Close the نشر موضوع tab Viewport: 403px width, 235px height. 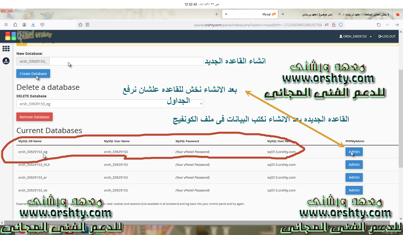coord(283,14)
